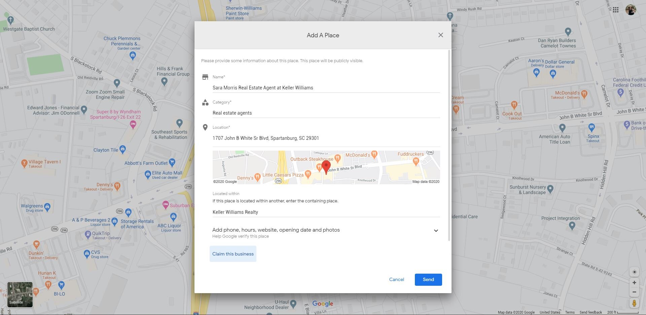
Task: Open account profile avatar
Action: point(631,10)
